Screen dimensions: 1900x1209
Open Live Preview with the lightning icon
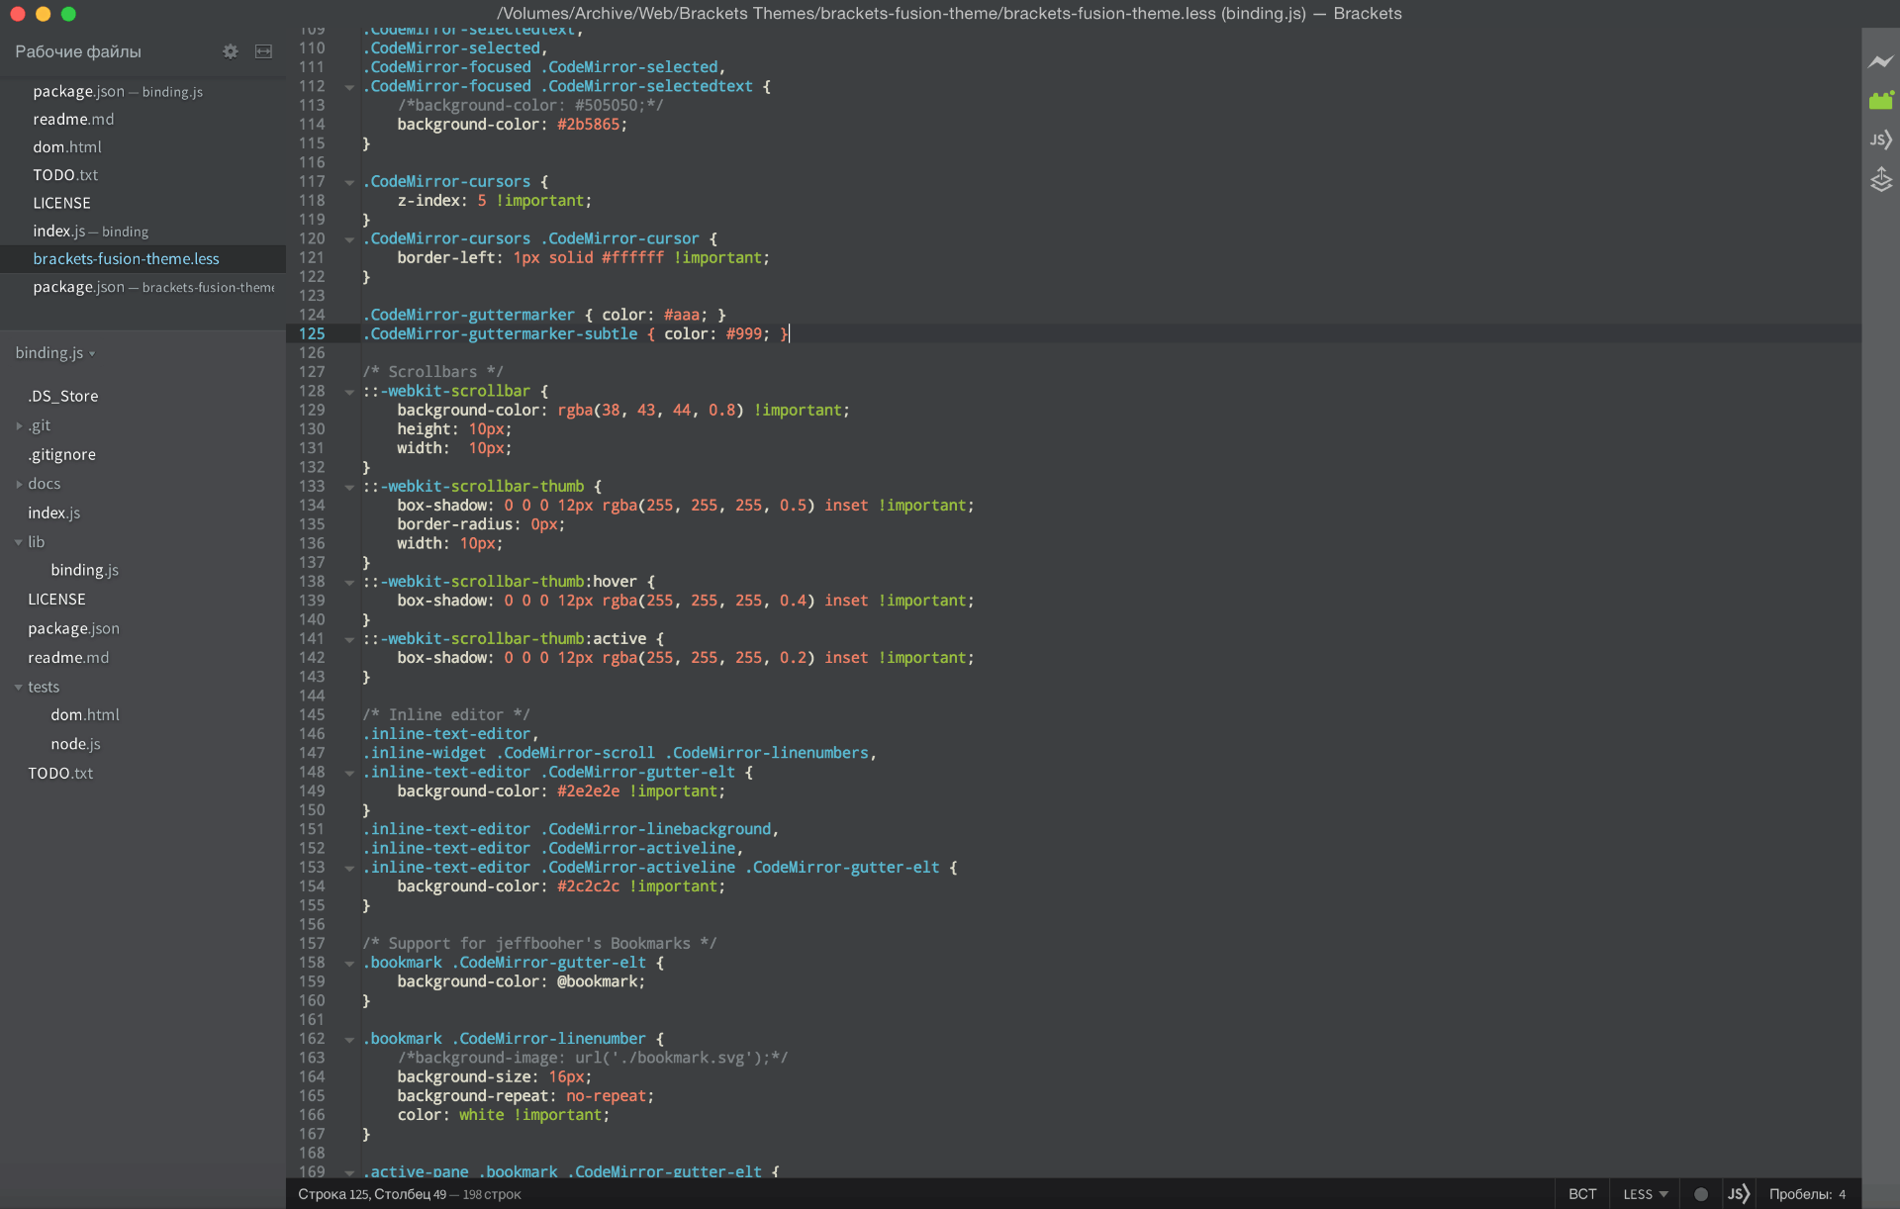tap(1880, 61)
